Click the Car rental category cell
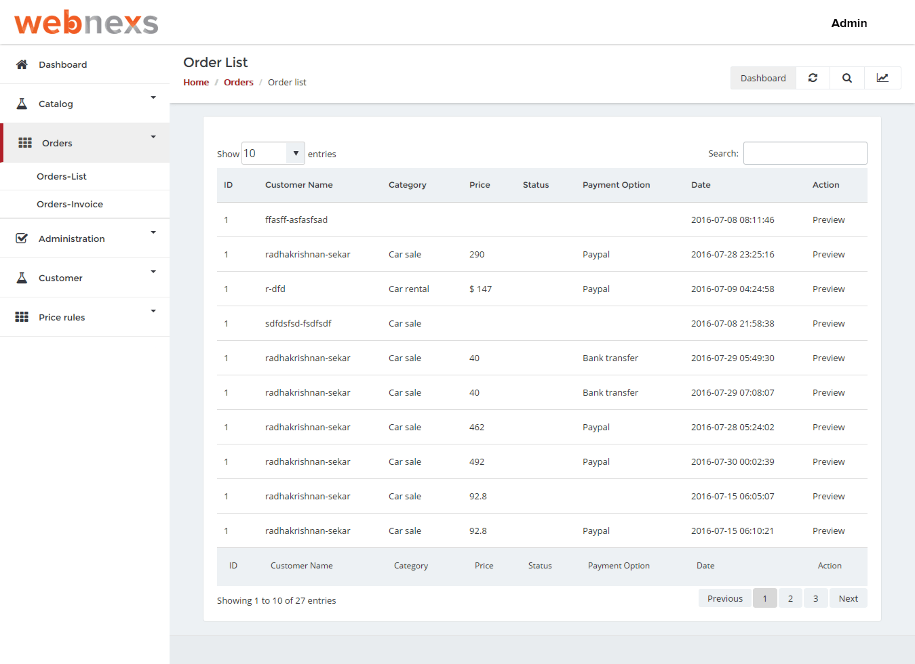The height and width of the screenshot is (664, 915). coord(409,289)
